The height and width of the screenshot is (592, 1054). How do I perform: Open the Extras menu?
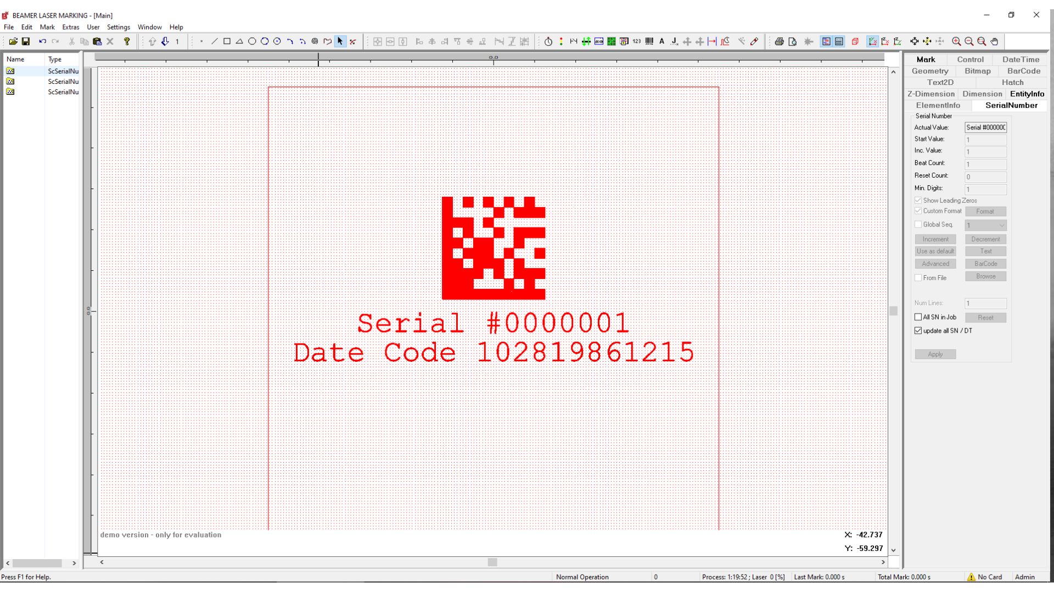point(70,27)
